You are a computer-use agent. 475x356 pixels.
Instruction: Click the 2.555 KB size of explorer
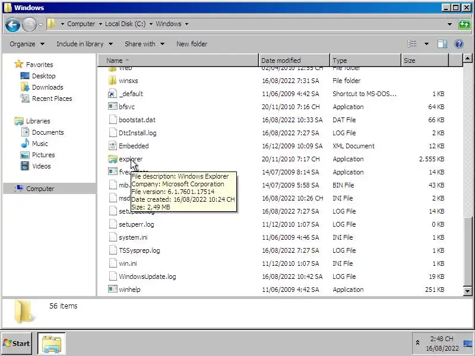(x=432, y=159)
